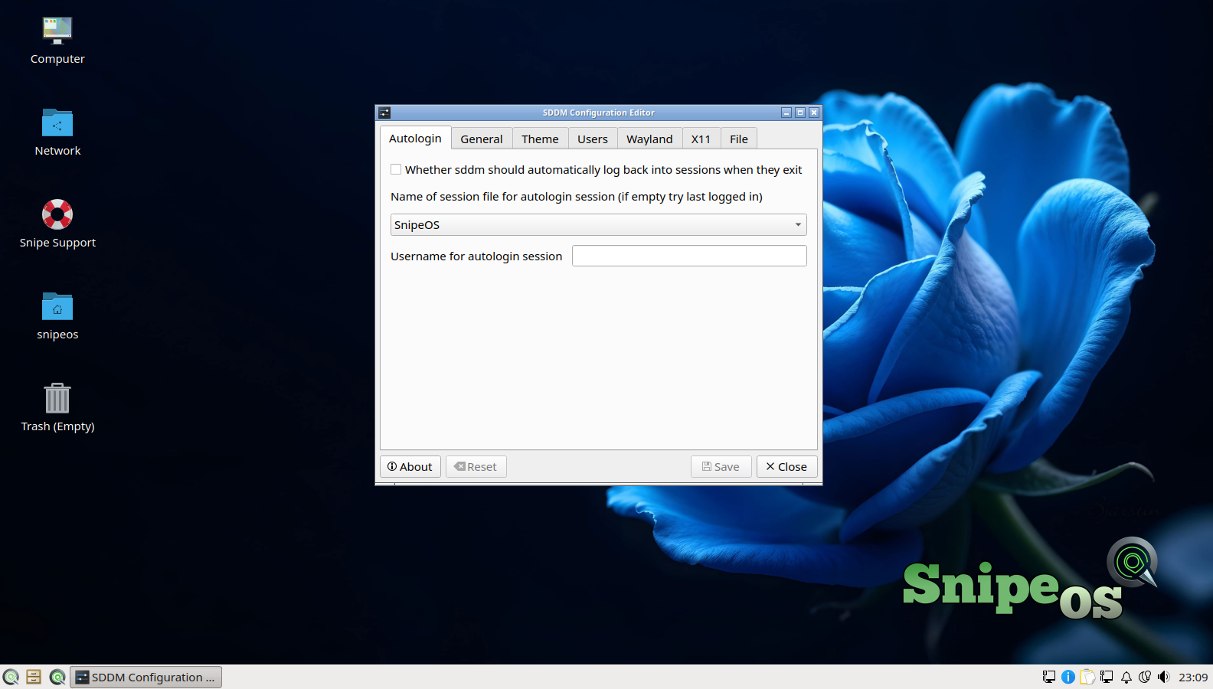Click the SDDM Configuration taskbar button
The image size is (1213, 689).
tap(146, 677)
